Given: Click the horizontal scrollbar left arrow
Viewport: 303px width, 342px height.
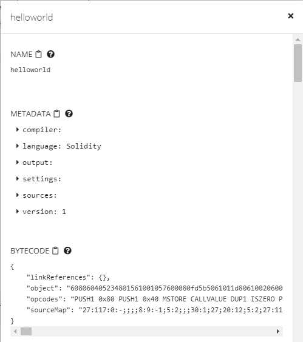Looking at the screenshot, I should click(x=15, y=331).
